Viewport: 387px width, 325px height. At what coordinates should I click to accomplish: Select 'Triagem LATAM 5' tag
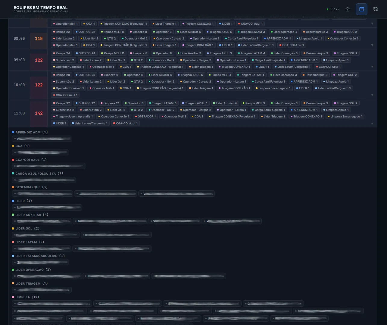click(163, 103)
